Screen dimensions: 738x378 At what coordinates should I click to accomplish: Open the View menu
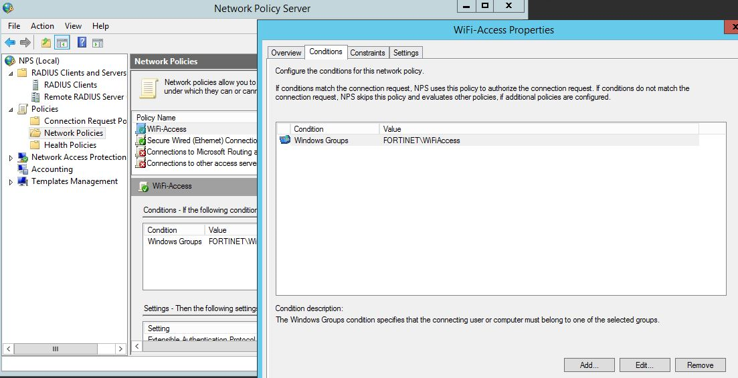click(x=73, y=26)
